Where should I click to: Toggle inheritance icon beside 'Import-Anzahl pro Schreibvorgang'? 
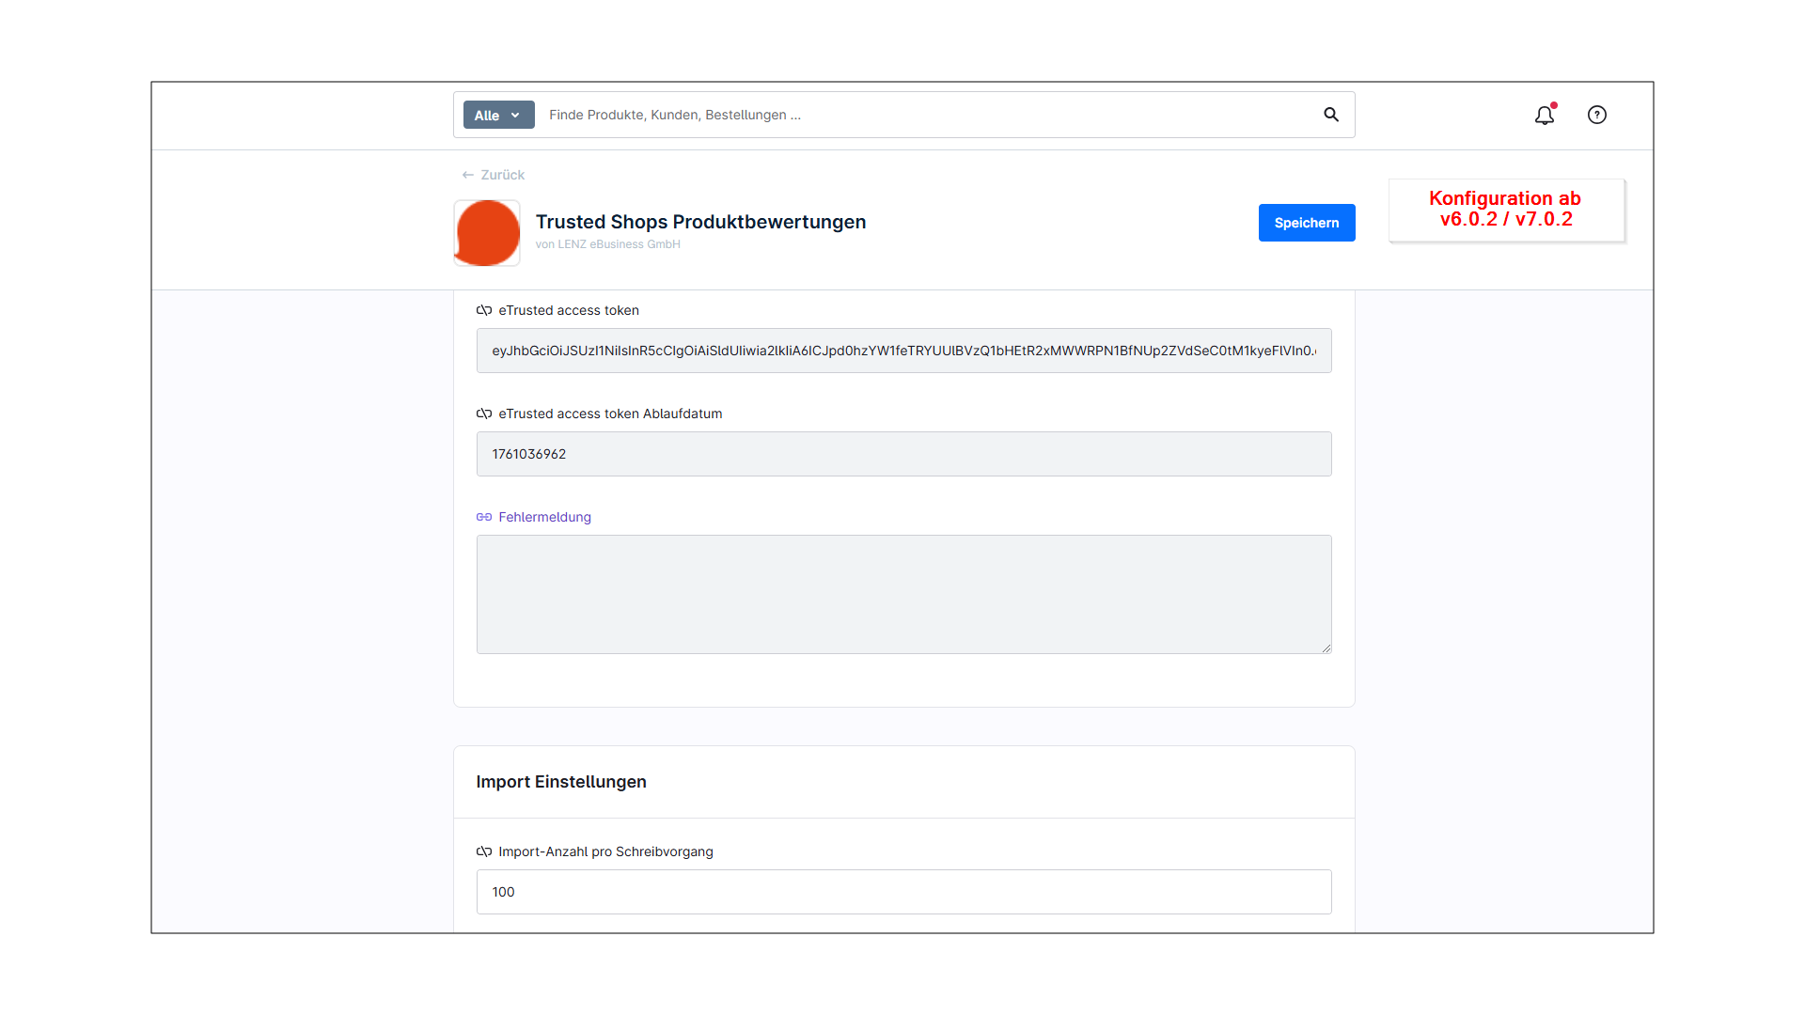(x=484, y=851)
